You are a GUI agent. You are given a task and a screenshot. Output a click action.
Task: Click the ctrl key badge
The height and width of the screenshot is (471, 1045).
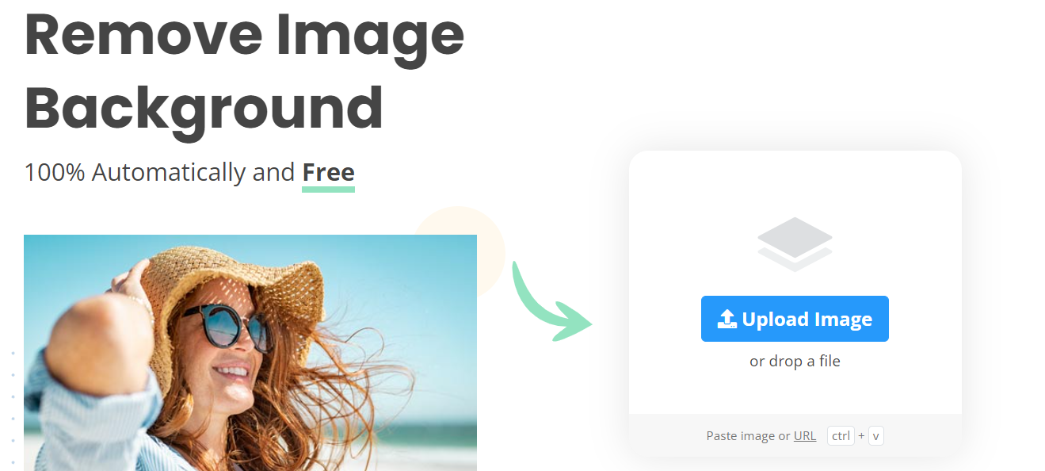[841, 435]
